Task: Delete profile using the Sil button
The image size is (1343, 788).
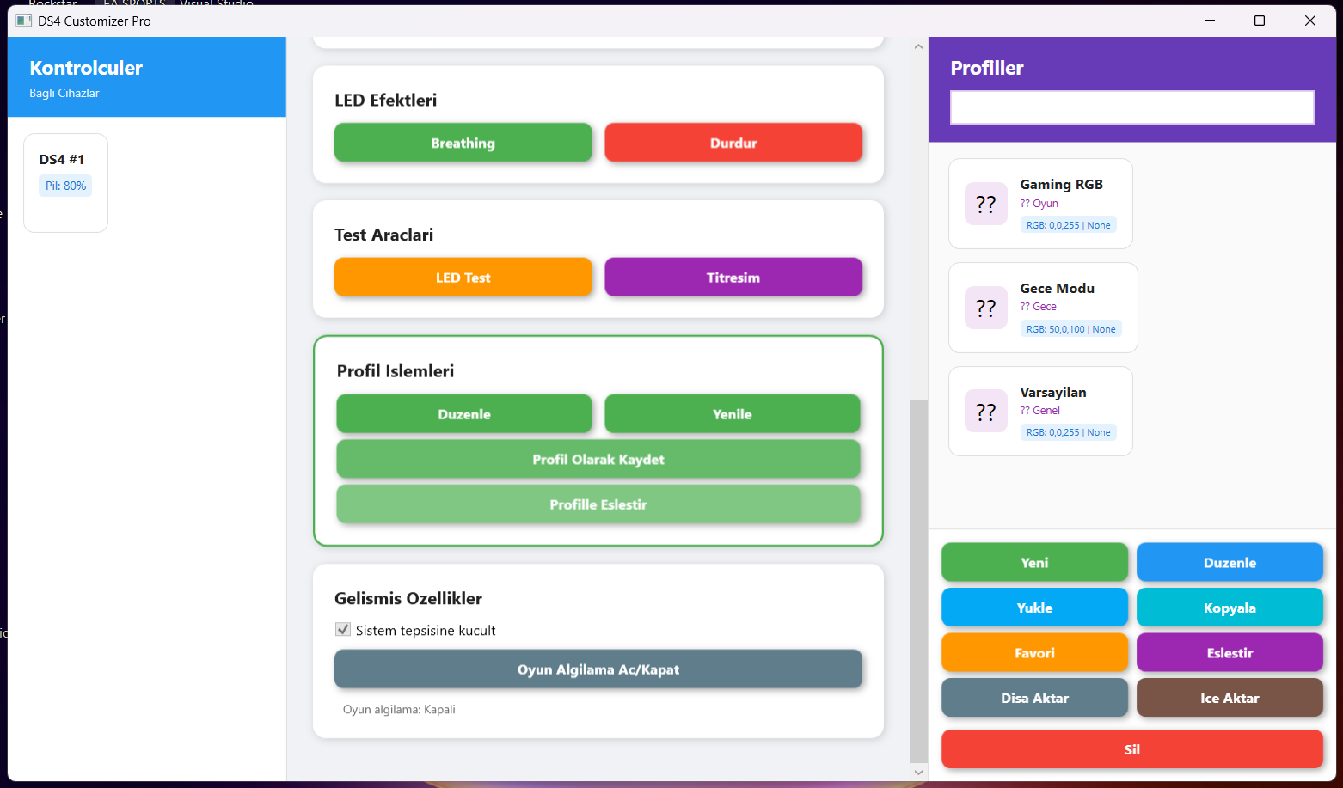Action: 1132,749
